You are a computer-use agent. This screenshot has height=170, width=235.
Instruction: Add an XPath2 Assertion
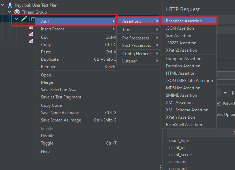(x=188, y=50)
